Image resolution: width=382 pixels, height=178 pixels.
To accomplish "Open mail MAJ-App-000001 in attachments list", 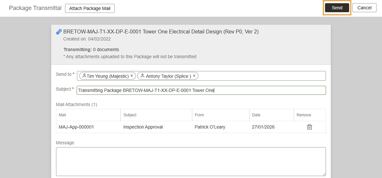I will tap(76, 127).
